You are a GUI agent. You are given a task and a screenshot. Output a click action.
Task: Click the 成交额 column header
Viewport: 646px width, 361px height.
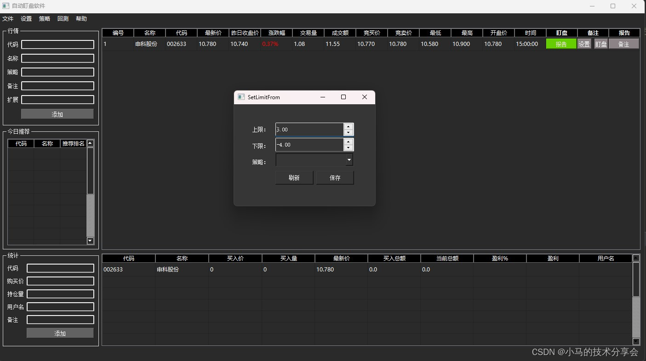pos(340,33)
